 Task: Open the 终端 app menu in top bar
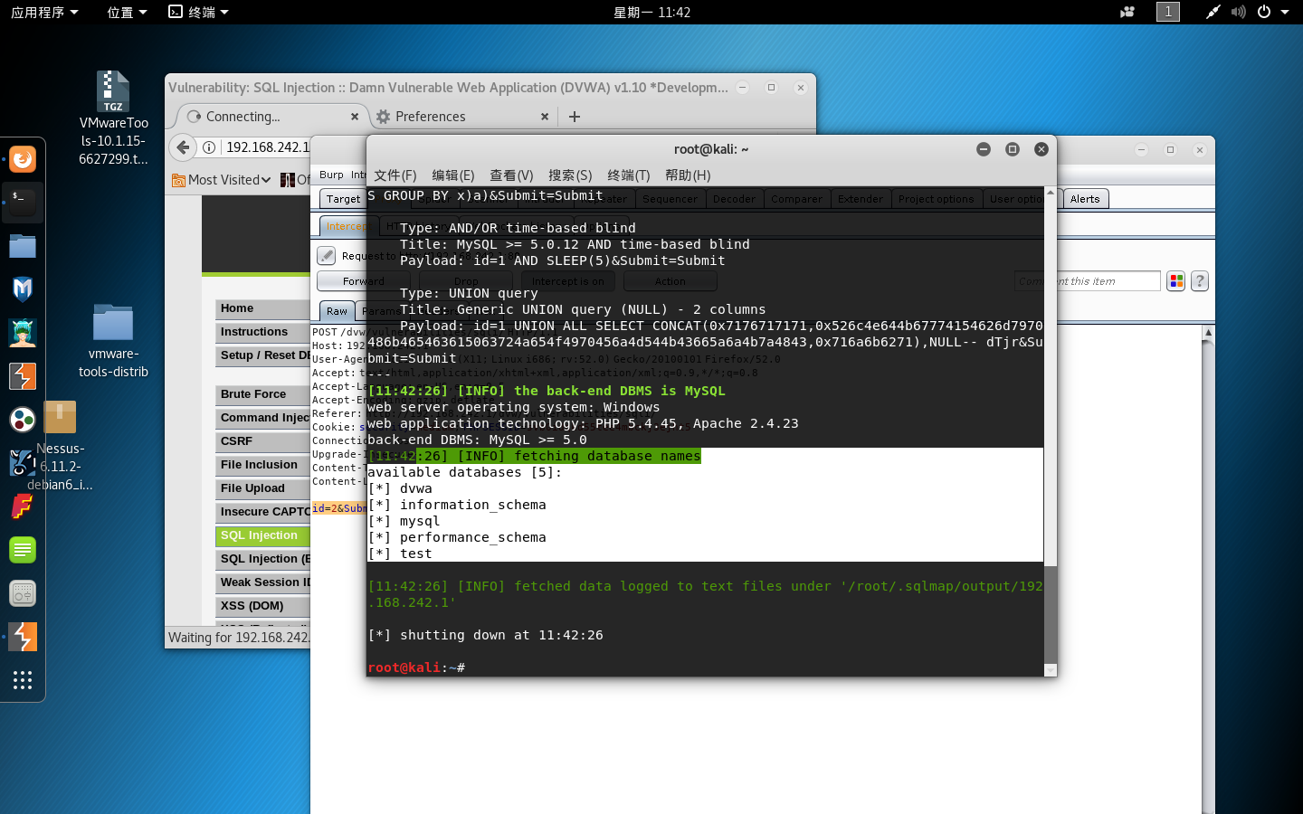pyautogui.click(x=199, y=12)
